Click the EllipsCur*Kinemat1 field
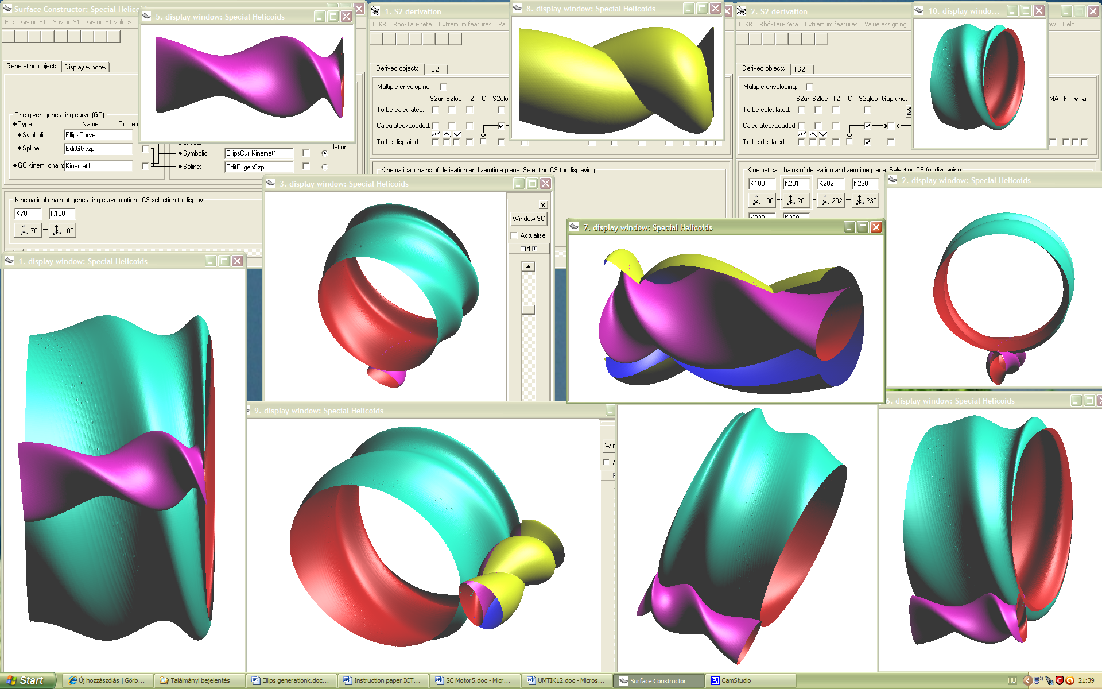The image size is (1102, 689). (259, 153)
